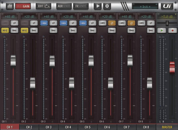Click the 0ms delay button on CH 4

click(x=73, y=30)
